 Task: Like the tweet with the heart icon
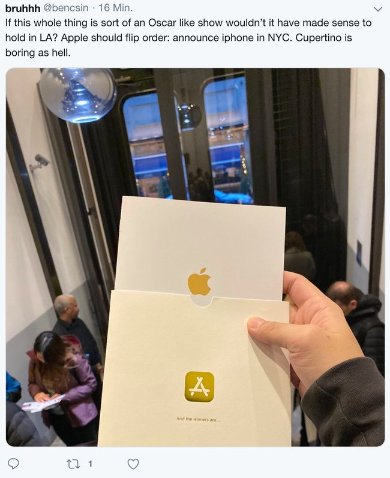(x=133, y=464)
